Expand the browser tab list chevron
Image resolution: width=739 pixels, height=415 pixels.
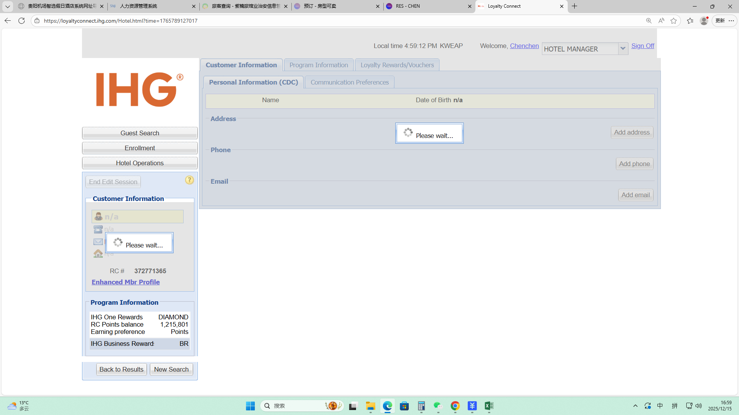7,6
